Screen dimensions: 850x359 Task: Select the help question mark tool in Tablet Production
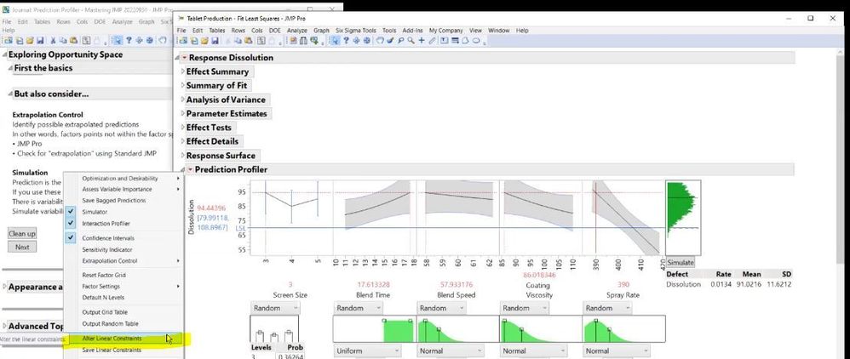pyautogui.click(x=346, y=41)
